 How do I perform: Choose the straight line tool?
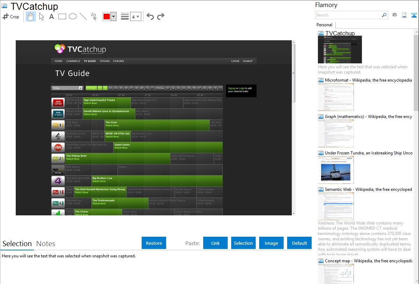[x=83, y=16]
